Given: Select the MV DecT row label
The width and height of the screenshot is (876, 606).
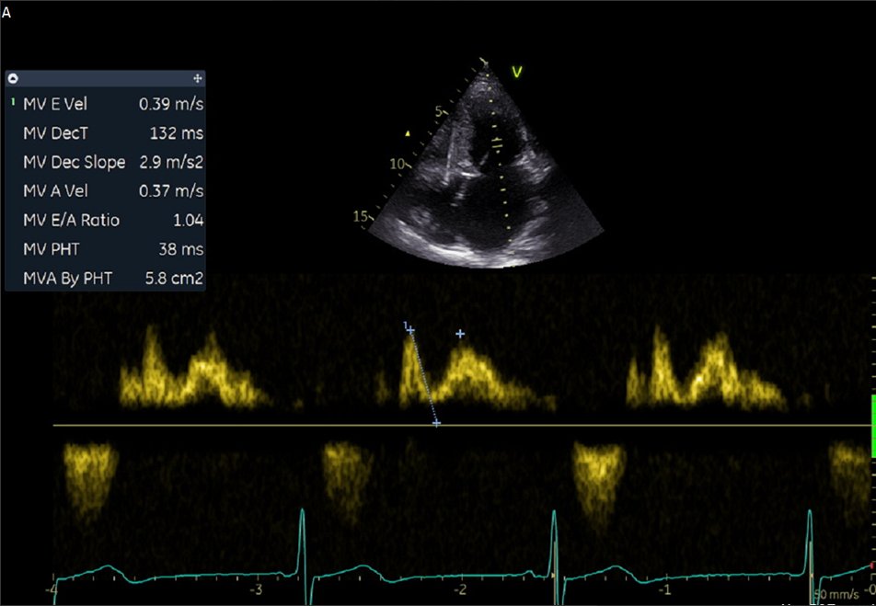Looking at the screenshot, I should coord(56,133).
